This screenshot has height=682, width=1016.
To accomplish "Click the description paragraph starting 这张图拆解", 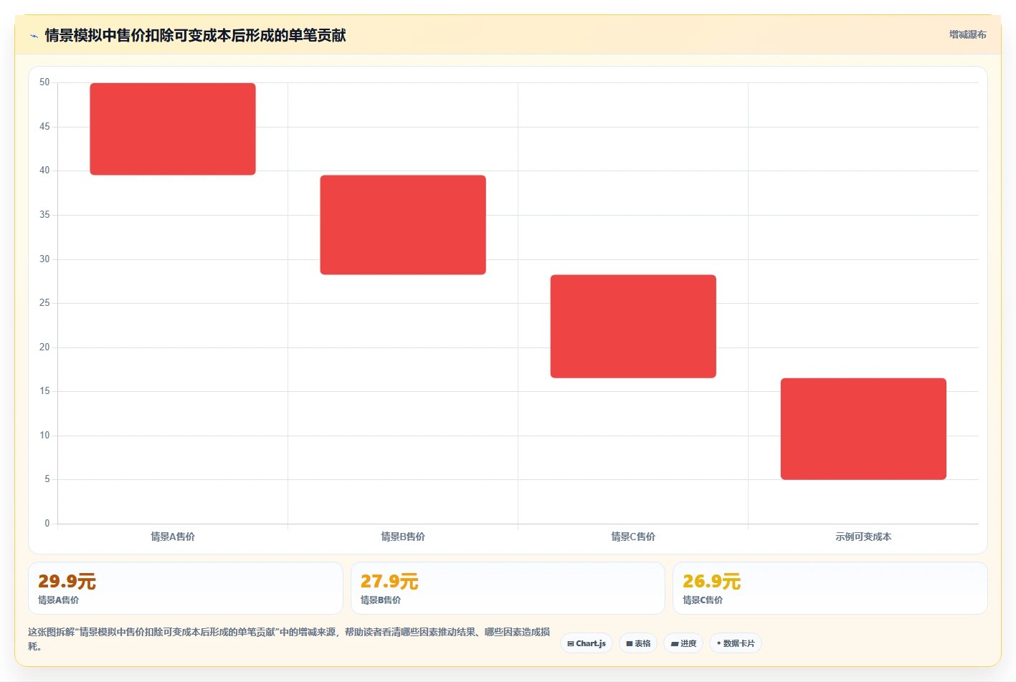I will (289, 639).
